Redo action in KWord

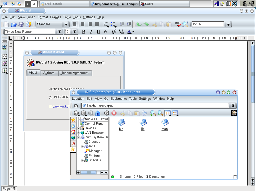click(146, 24)
